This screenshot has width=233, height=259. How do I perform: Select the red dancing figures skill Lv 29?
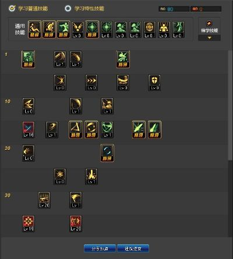[76, 223]
